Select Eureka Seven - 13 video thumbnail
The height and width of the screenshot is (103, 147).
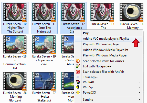(x=102, y=12)
